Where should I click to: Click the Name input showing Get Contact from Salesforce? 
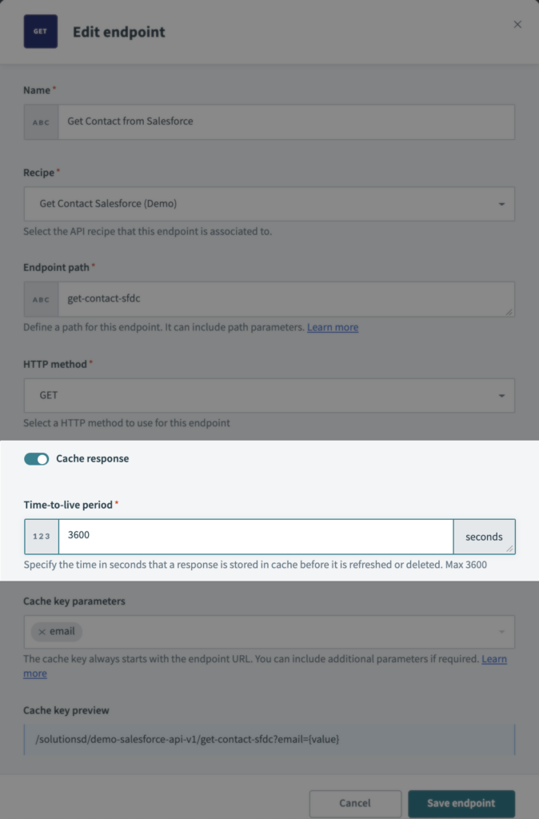coord(280,122)
